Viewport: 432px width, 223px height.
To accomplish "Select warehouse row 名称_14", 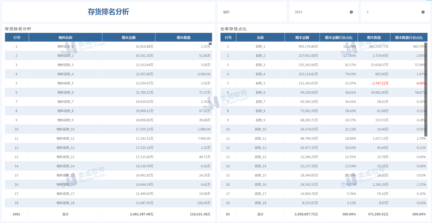I will point(324,166).
